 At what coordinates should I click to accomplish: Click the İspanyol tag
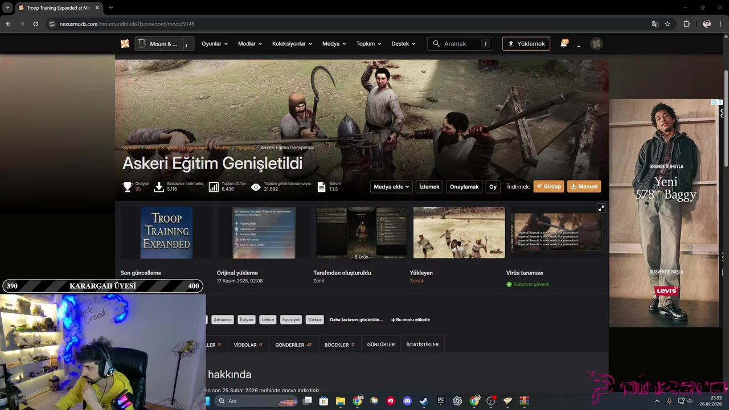point(290,319)
